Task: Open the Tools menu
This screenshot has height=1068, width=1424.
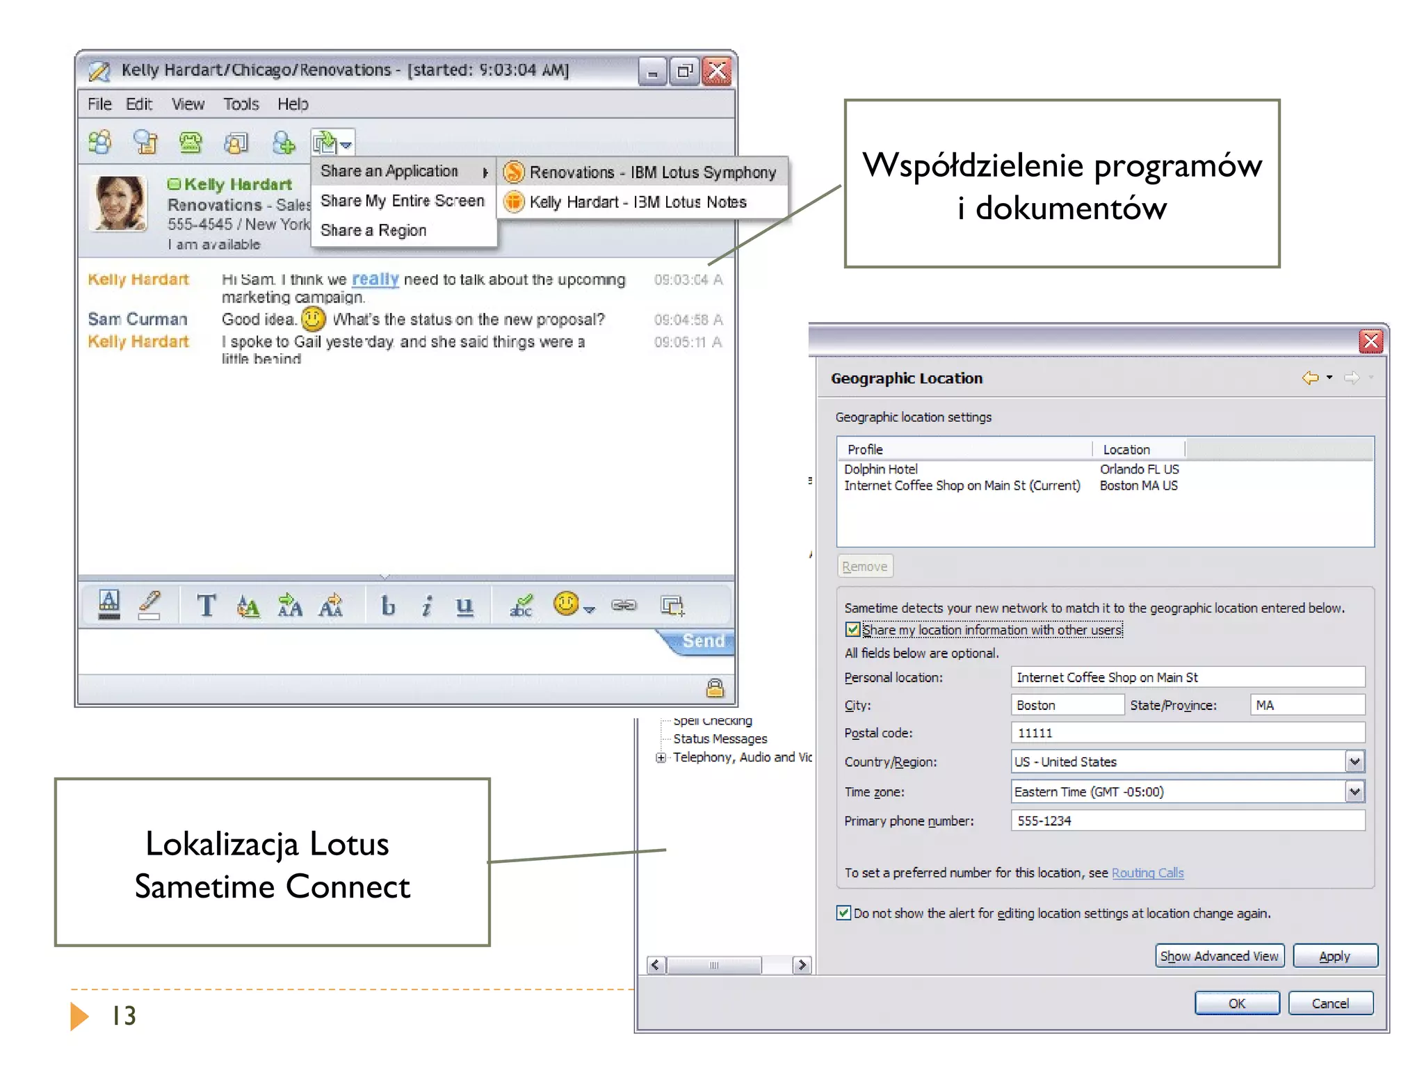Action: coord(241,104)
